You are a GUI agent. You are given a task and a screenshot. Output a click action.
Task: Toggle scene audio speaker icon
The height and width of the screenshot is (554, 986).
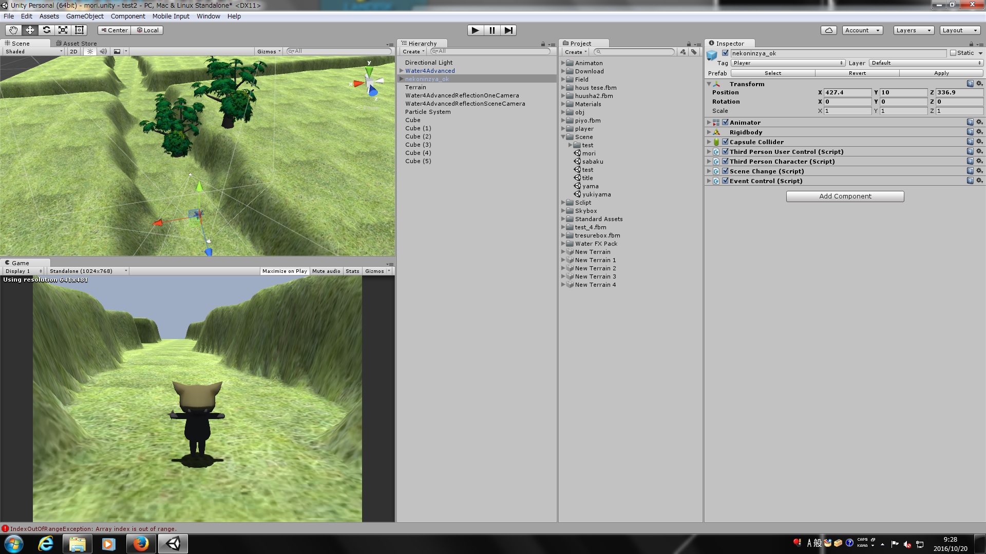(x=103, y=51)
